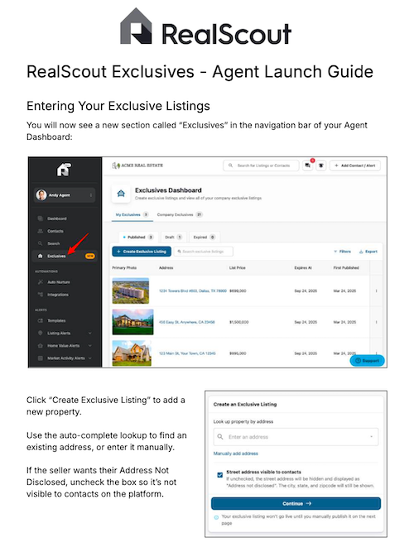The height and width of the screenshot is (552, 414).
Task: Open Search in the sidebar
Action: (x=54, y=243)
